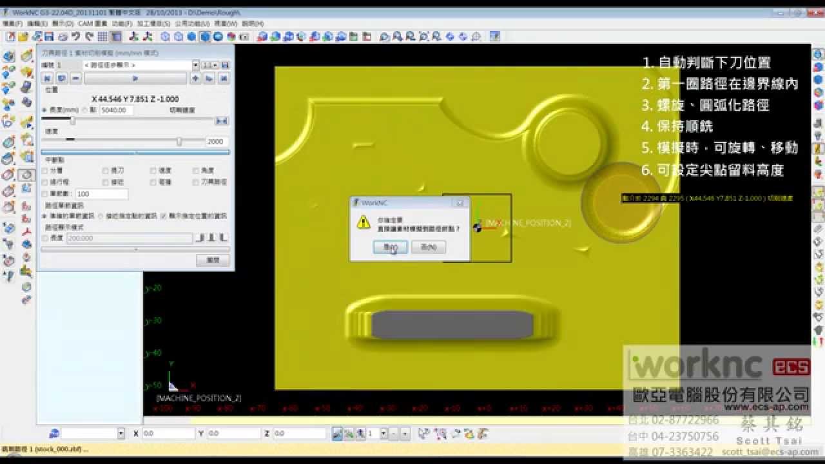Click the first magnifier zoom icon in toolbar
This screenshot has width=825, height=464.
tap(385, 37)
